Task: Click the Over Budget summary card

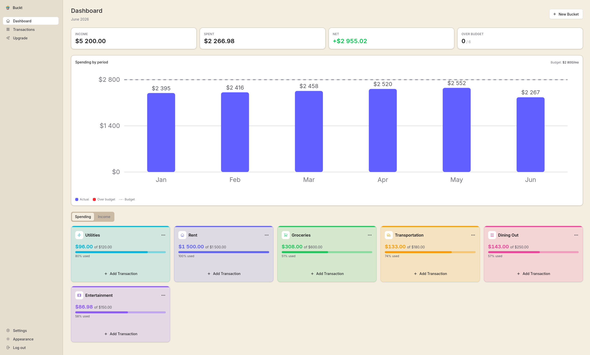Action: tap(520, 38)
